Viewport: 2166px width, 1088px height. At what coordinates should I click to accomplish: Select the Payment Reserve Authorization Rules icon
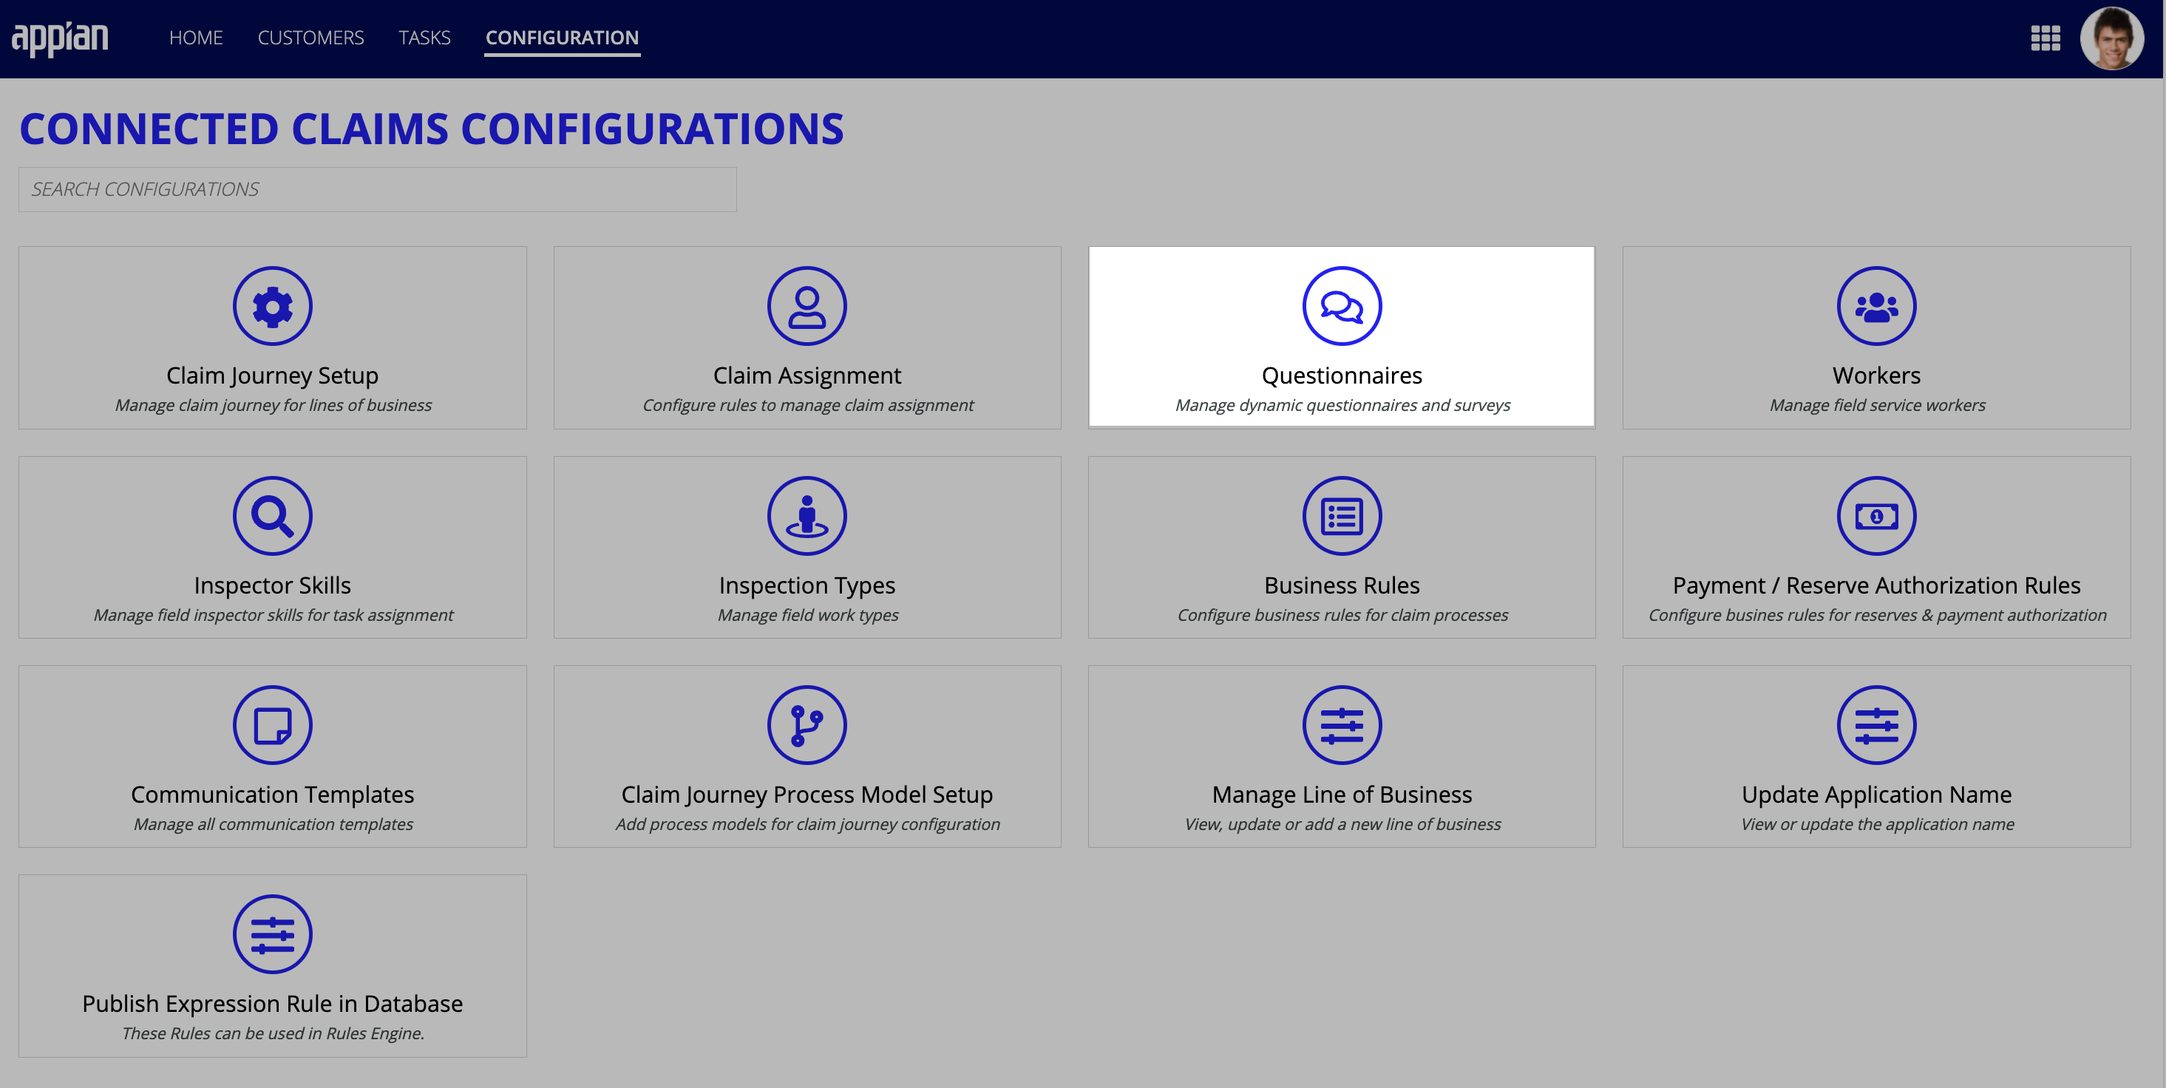click(x=1878, y=514)
